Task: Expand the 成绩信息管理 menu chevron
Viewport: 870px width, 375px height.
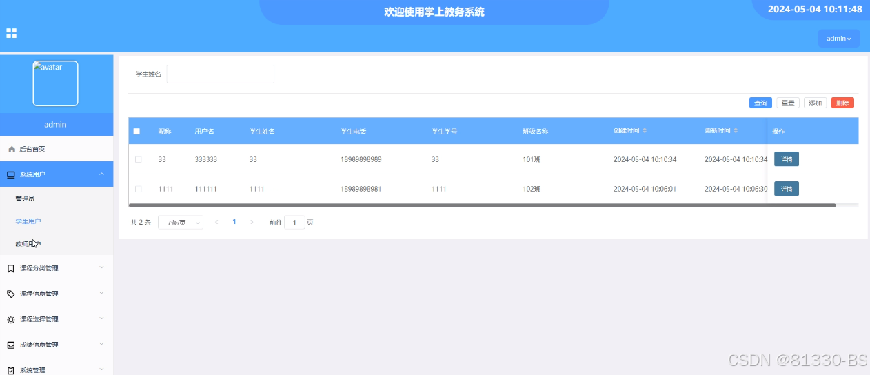Action: click(x=102, y=344)
